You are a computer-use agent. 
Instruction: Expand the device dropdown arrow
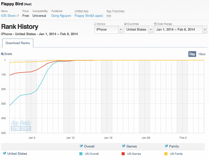(x=121, y=30)
